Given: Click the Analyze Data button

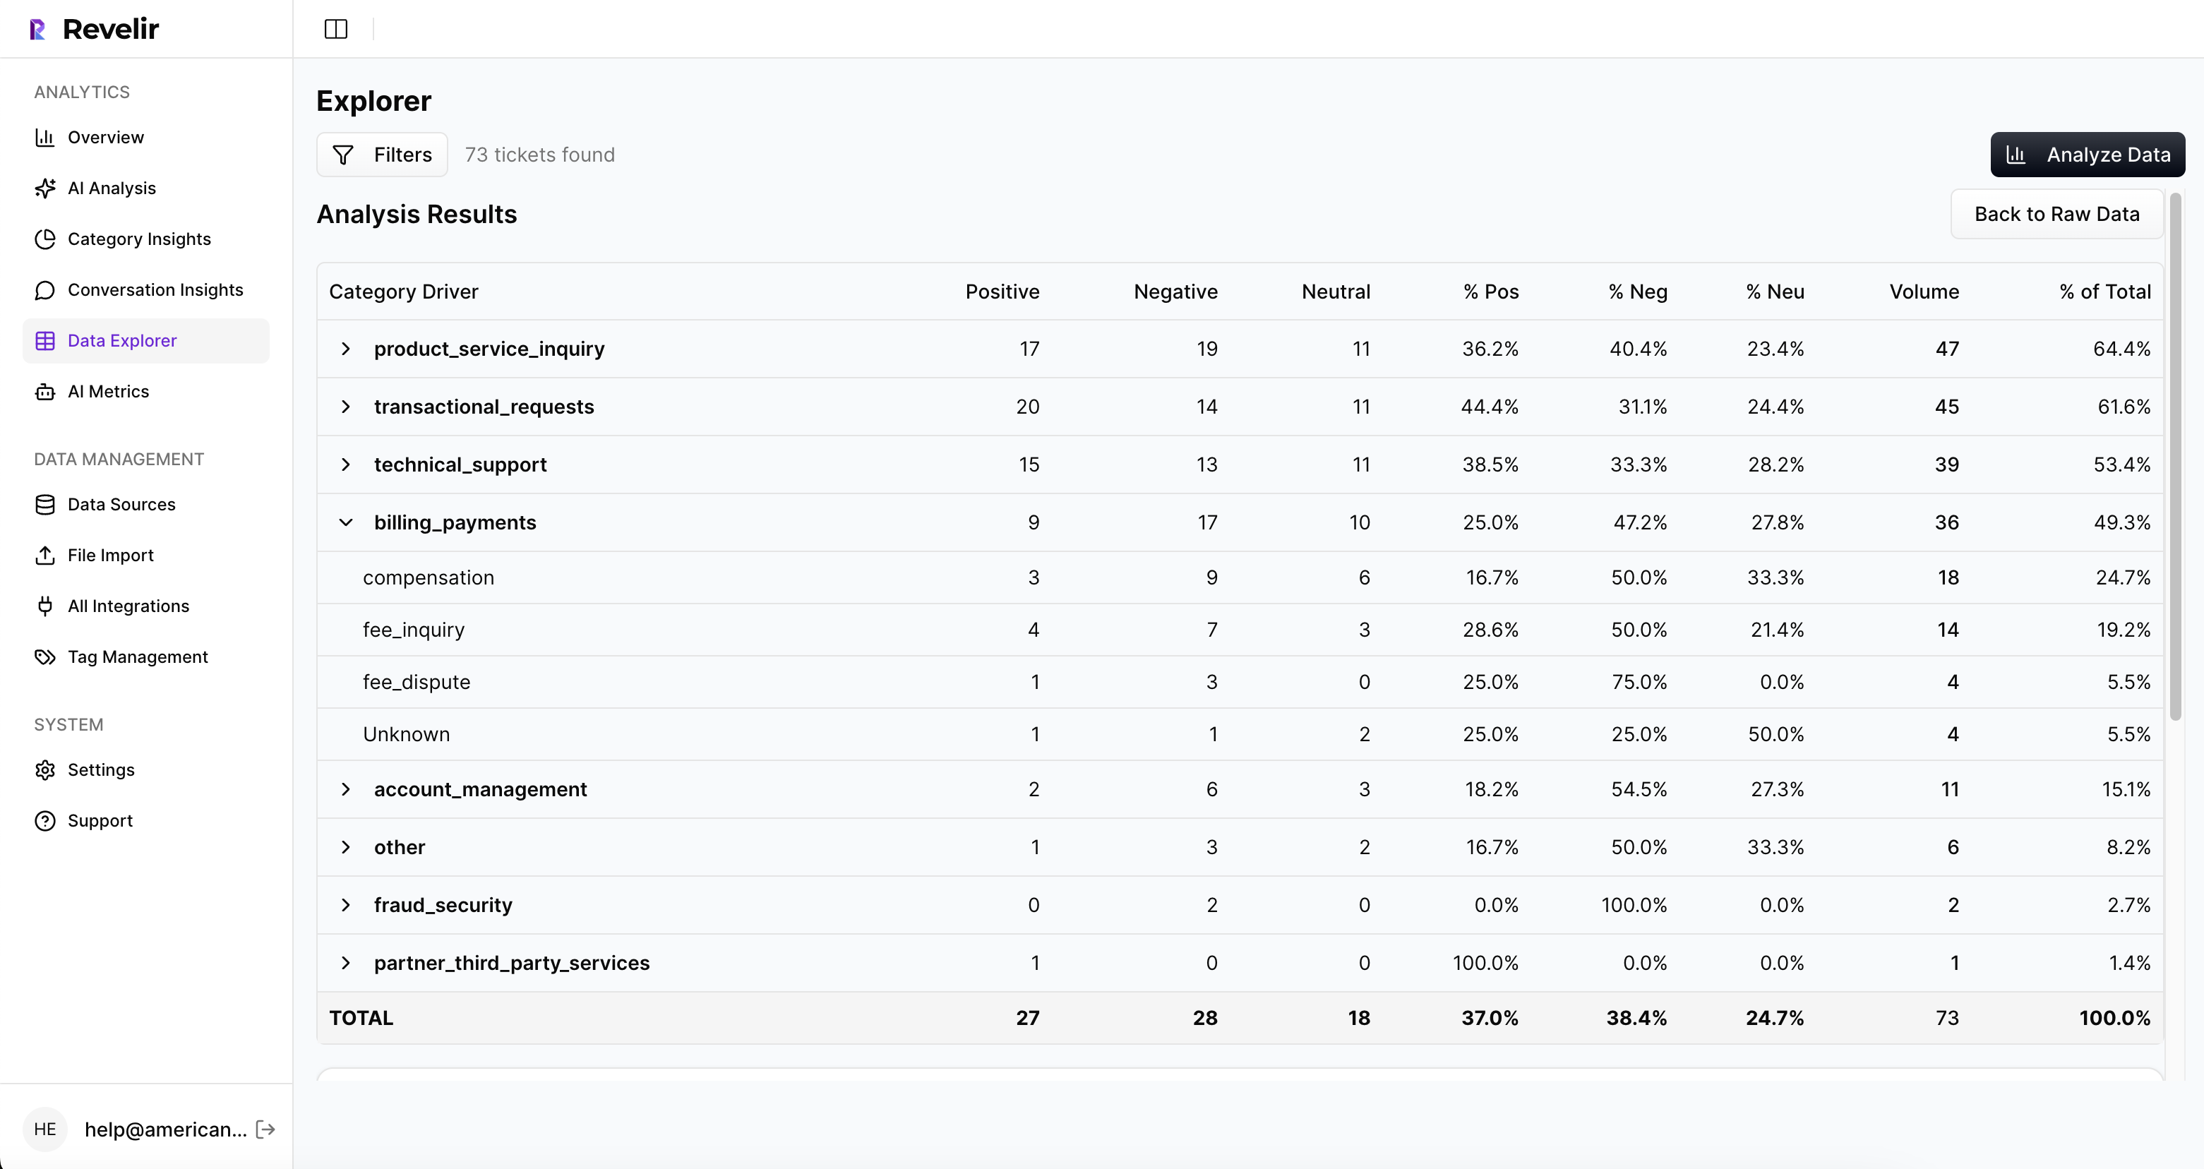Looking at the screenshot, I should point(2087,155).
